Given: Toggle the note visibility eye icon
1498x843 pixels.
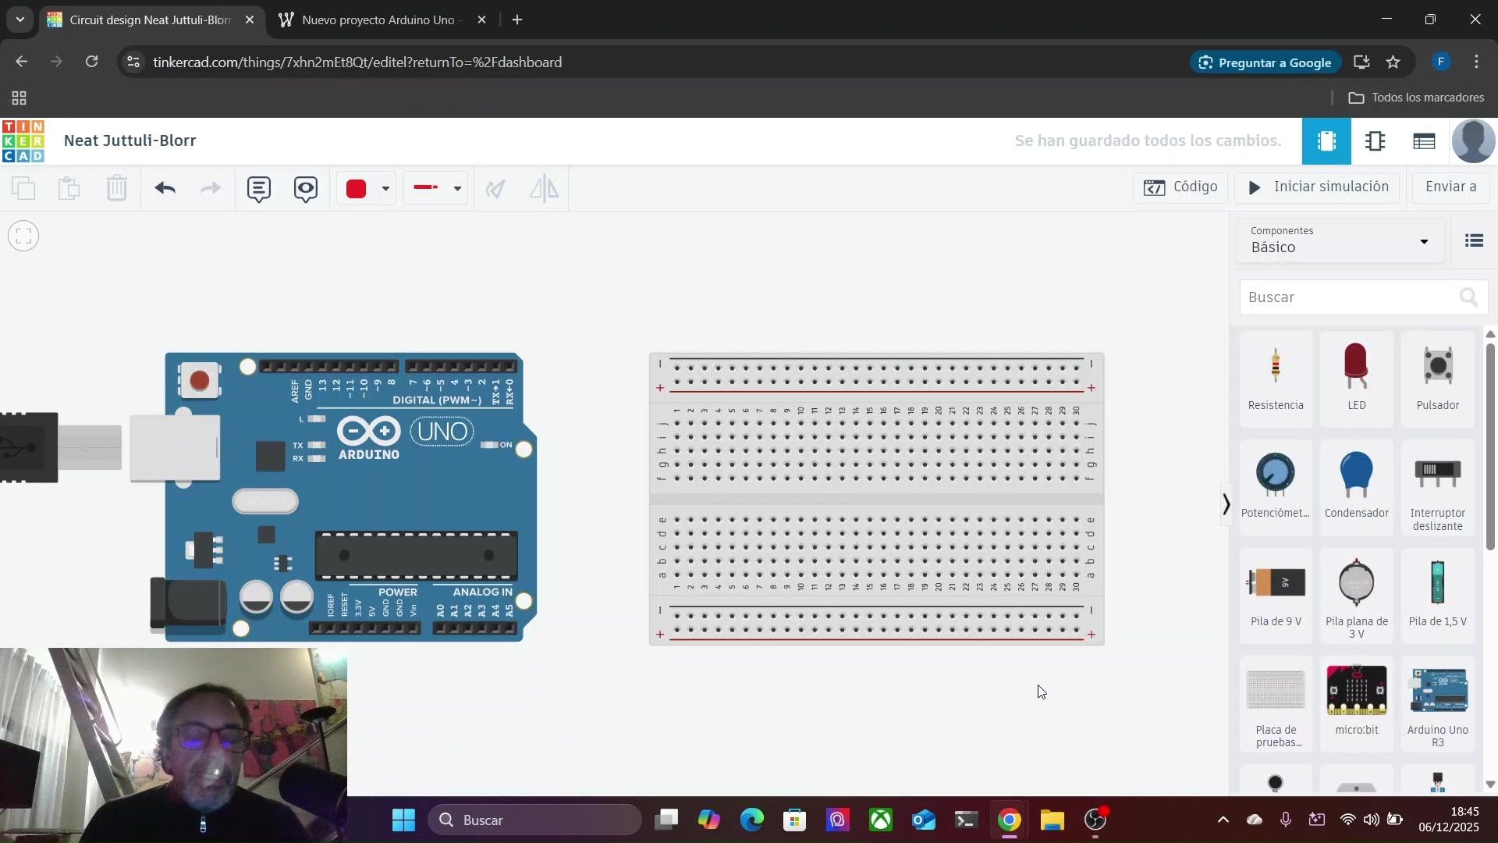Looking at the screenshot, I should coord(306,188).
